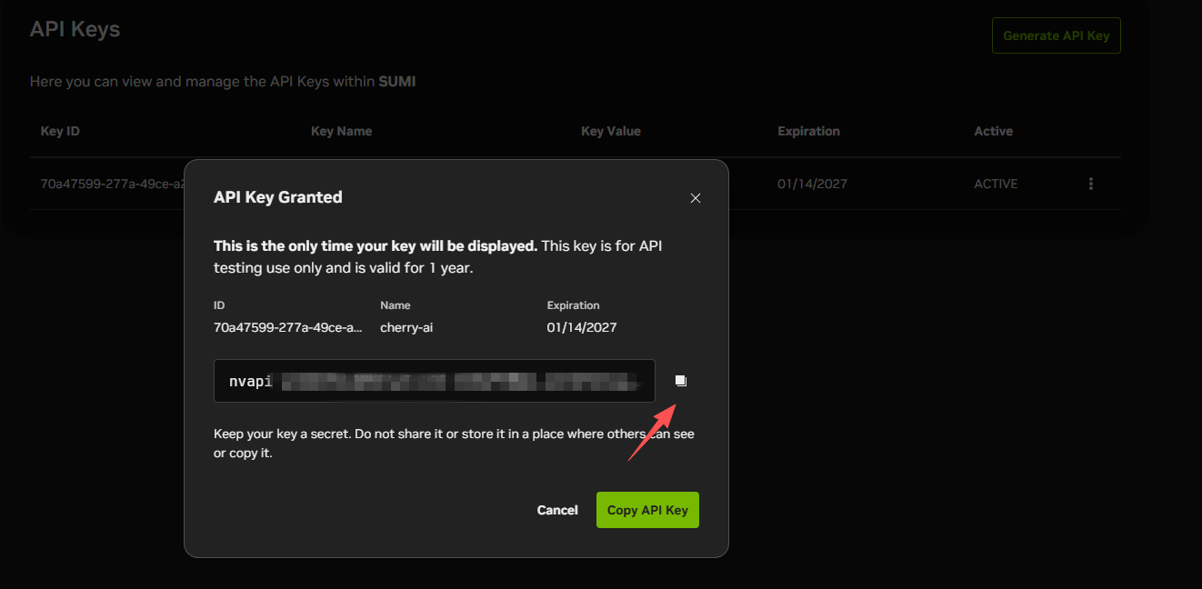Click the expiration date shown in the dialog

pos(581,327)
